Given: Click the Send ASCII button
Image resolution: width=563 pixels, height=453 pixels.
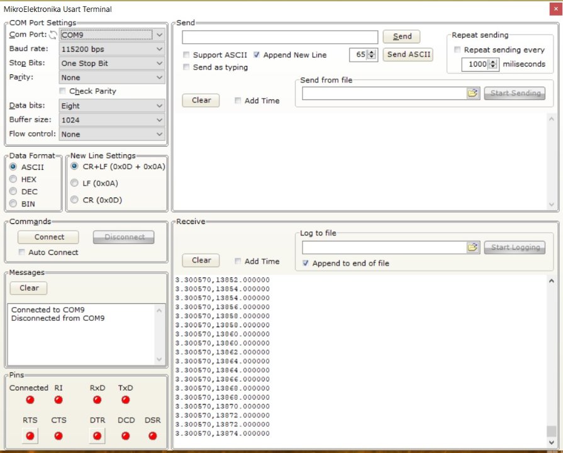Looking at the screenshot, I should tap(408, 54).
